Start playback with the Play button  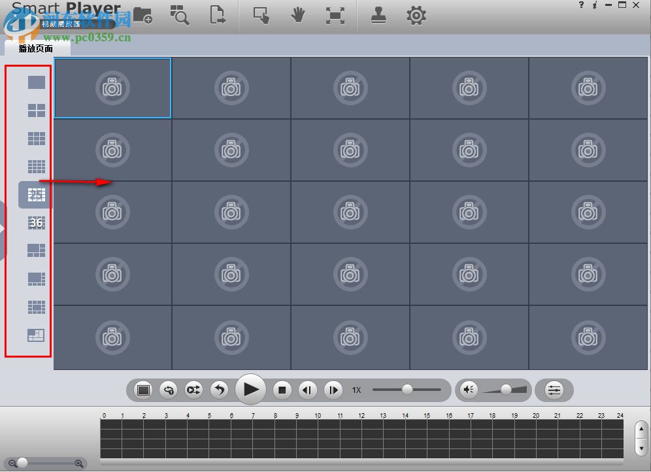click(x=250, y=390)
